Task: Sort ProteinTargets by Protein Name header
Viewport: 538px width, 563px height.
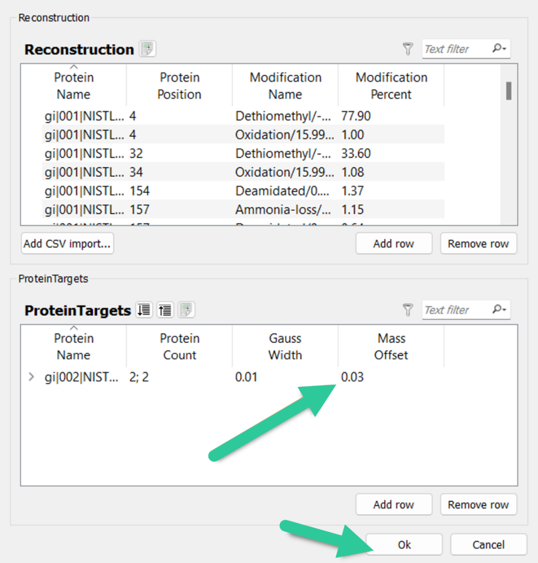Action: tap(74, 347)
